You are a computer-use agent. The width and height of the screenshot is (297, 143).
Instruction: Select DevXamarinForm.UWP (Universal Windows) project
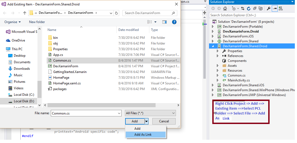(254, 95)
